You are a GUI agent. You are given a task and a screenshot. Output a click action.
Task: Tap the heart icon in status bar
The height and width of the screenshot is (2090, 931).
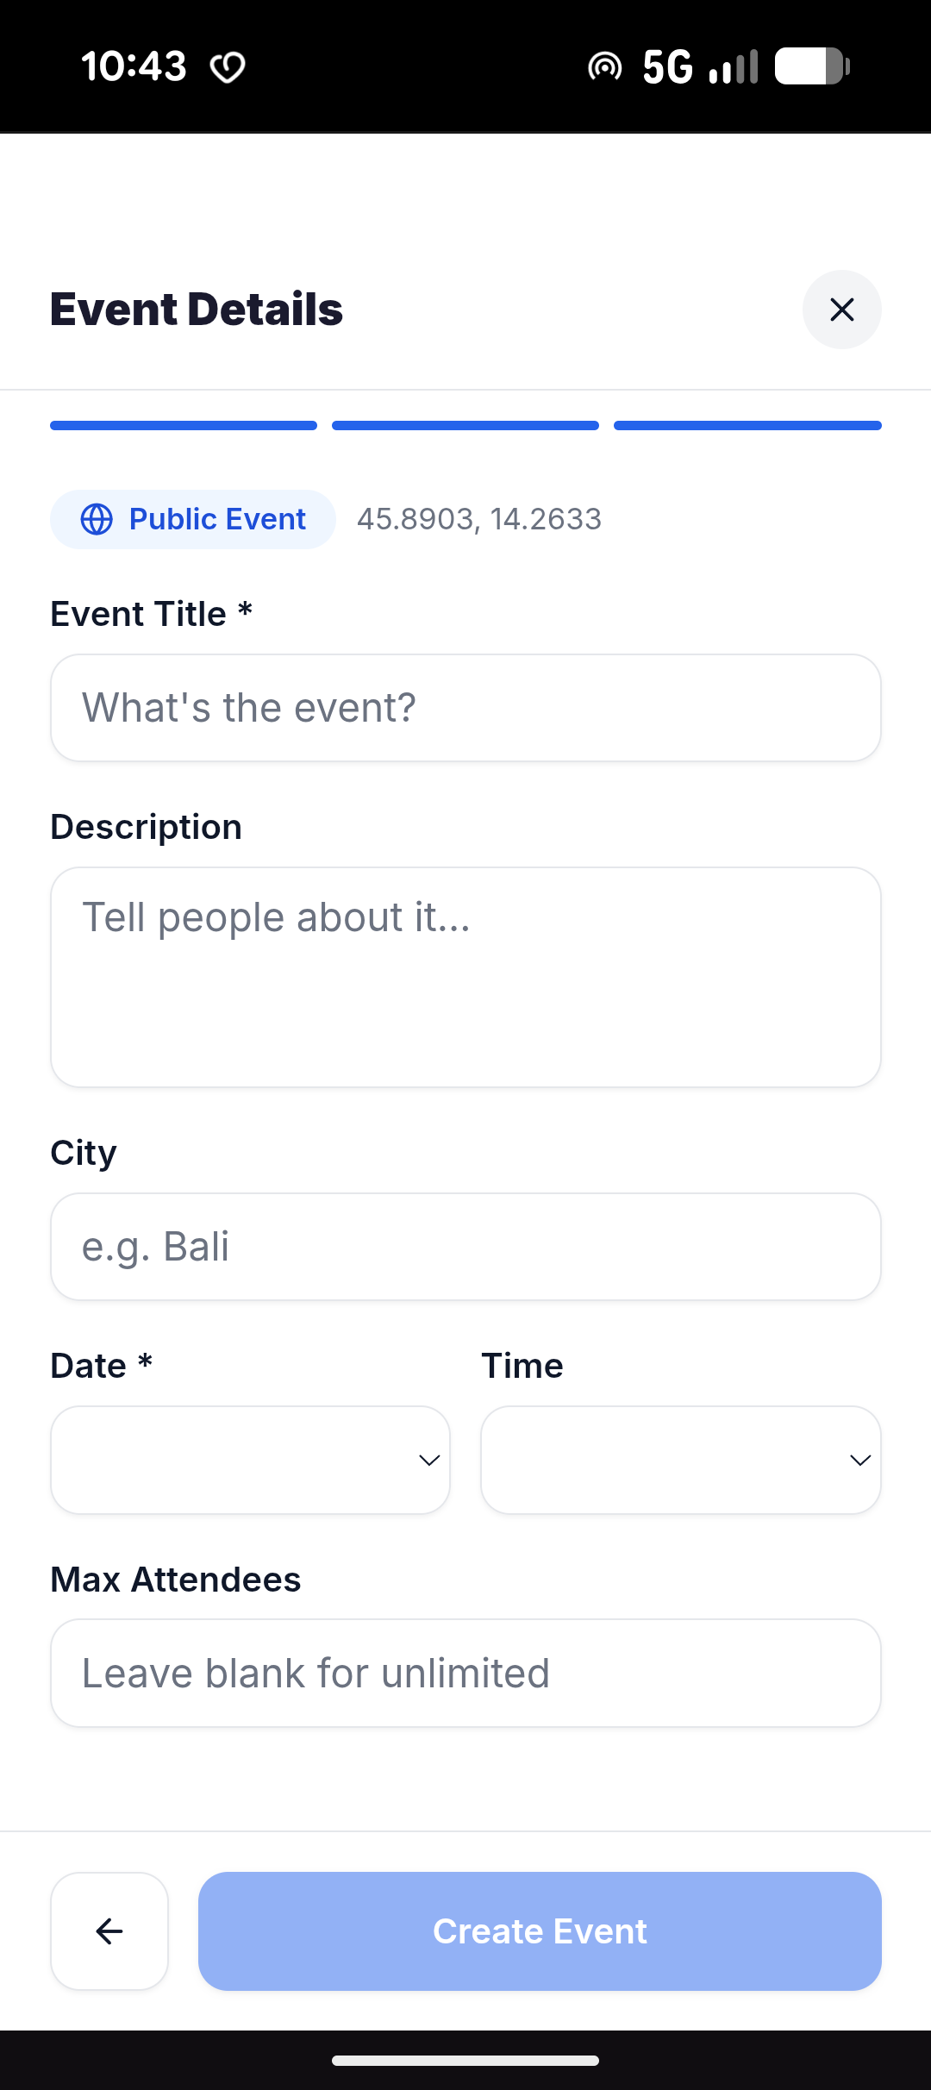(228, 67)
